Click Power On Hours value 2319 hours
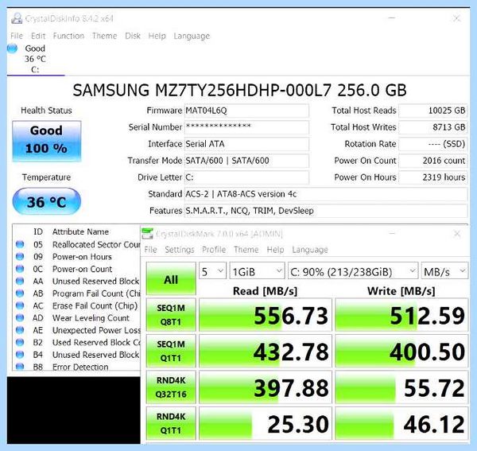This screenshot has width=477, height=451. pyautogui.click(x=433, y=177)
